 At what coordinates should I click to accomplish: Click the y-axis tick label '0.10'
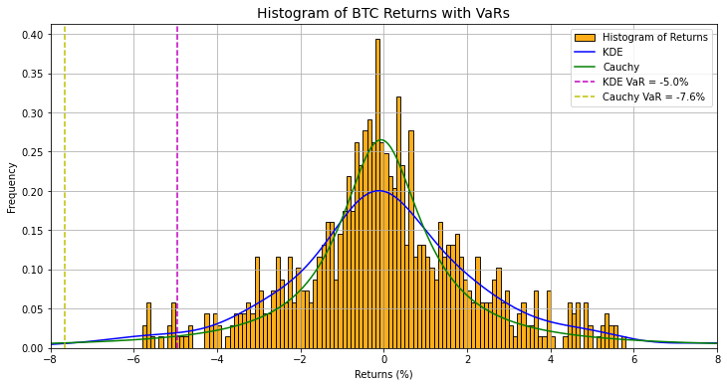point(34,271)
